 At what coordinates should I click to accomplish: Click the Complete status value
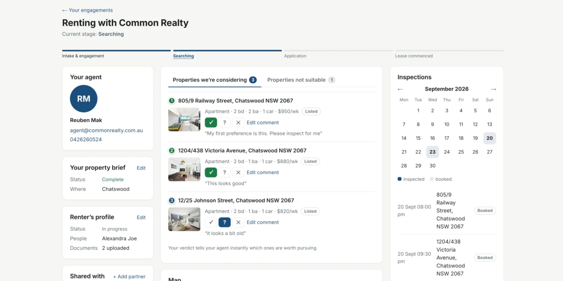point(113,179)
